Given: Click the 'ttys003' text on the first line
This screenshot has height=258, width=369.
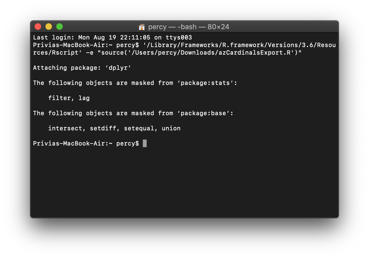Looking at the screenshot, I should pos(179,38).
